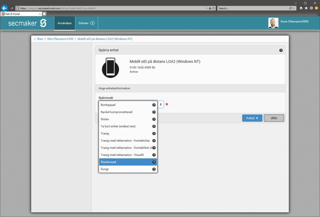The height and width of the screenshot is (217, 320).
Task: Open the browser settings gear icon
Action: 311,8
